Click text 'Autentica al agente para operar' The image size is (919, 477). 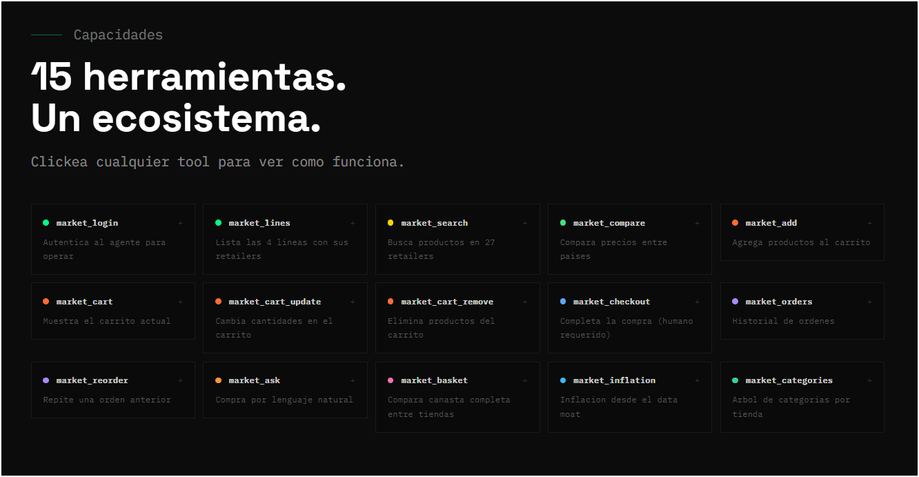coord(104,249)
